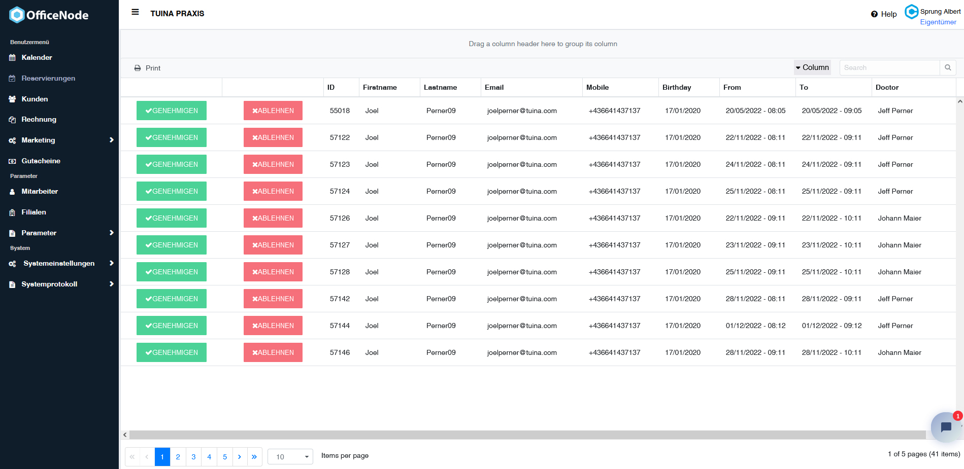Click the OfficeNode logo

[49, 15]
